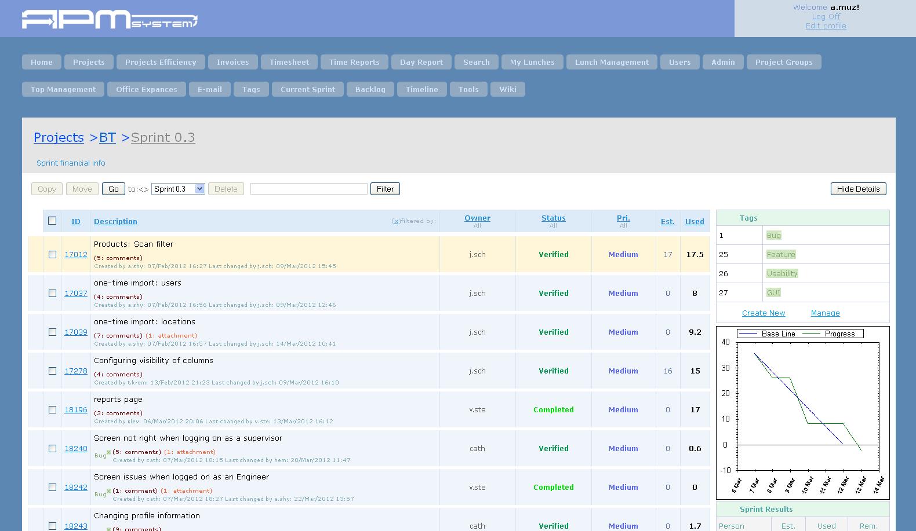The width and height of the screenshot is (916, 531).
Task: Check the select-all checkbox in table header
Action: click(52, 221)
